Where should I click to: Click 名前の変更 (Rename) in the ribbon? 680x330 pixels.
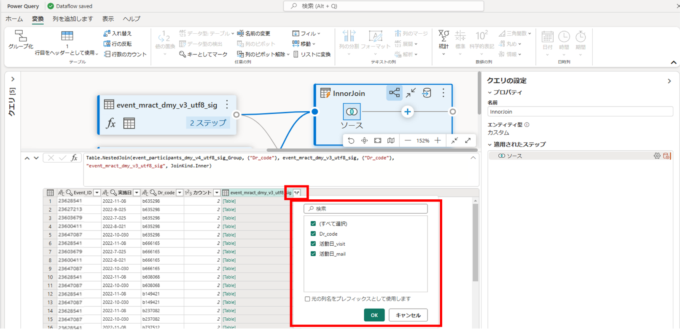(253, 33)
